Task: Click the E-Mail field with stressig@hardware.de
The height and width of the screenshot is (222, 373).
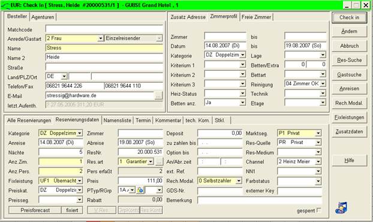Action: (100, 95)
